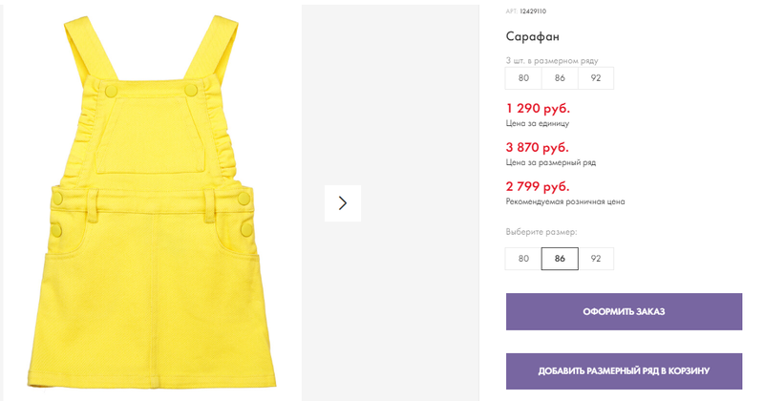The height and width of the screenshot is (401, 764).
Task: Click size 86 in the размерный ряд row
Action: (x=560, y=78)
